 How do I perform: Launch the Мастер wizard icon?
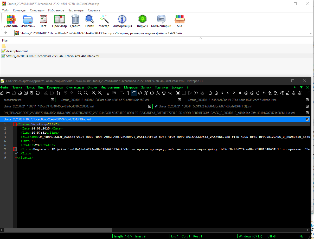click(x=104, y=19)
